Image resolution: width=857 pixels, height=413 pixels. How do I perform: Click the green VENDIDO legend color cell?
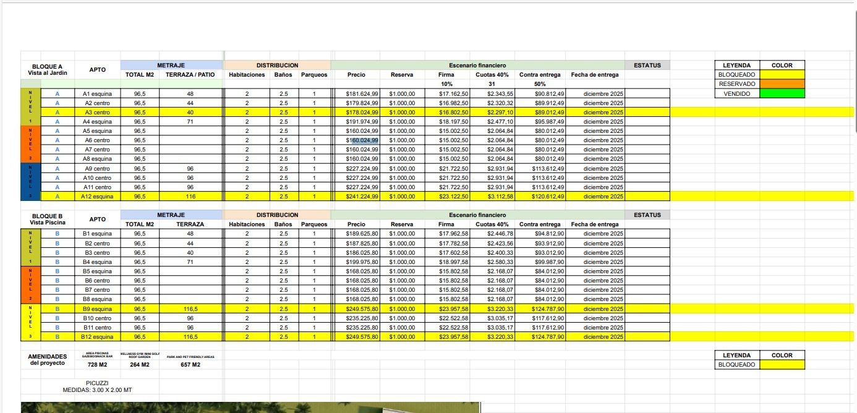pos(782,93)
